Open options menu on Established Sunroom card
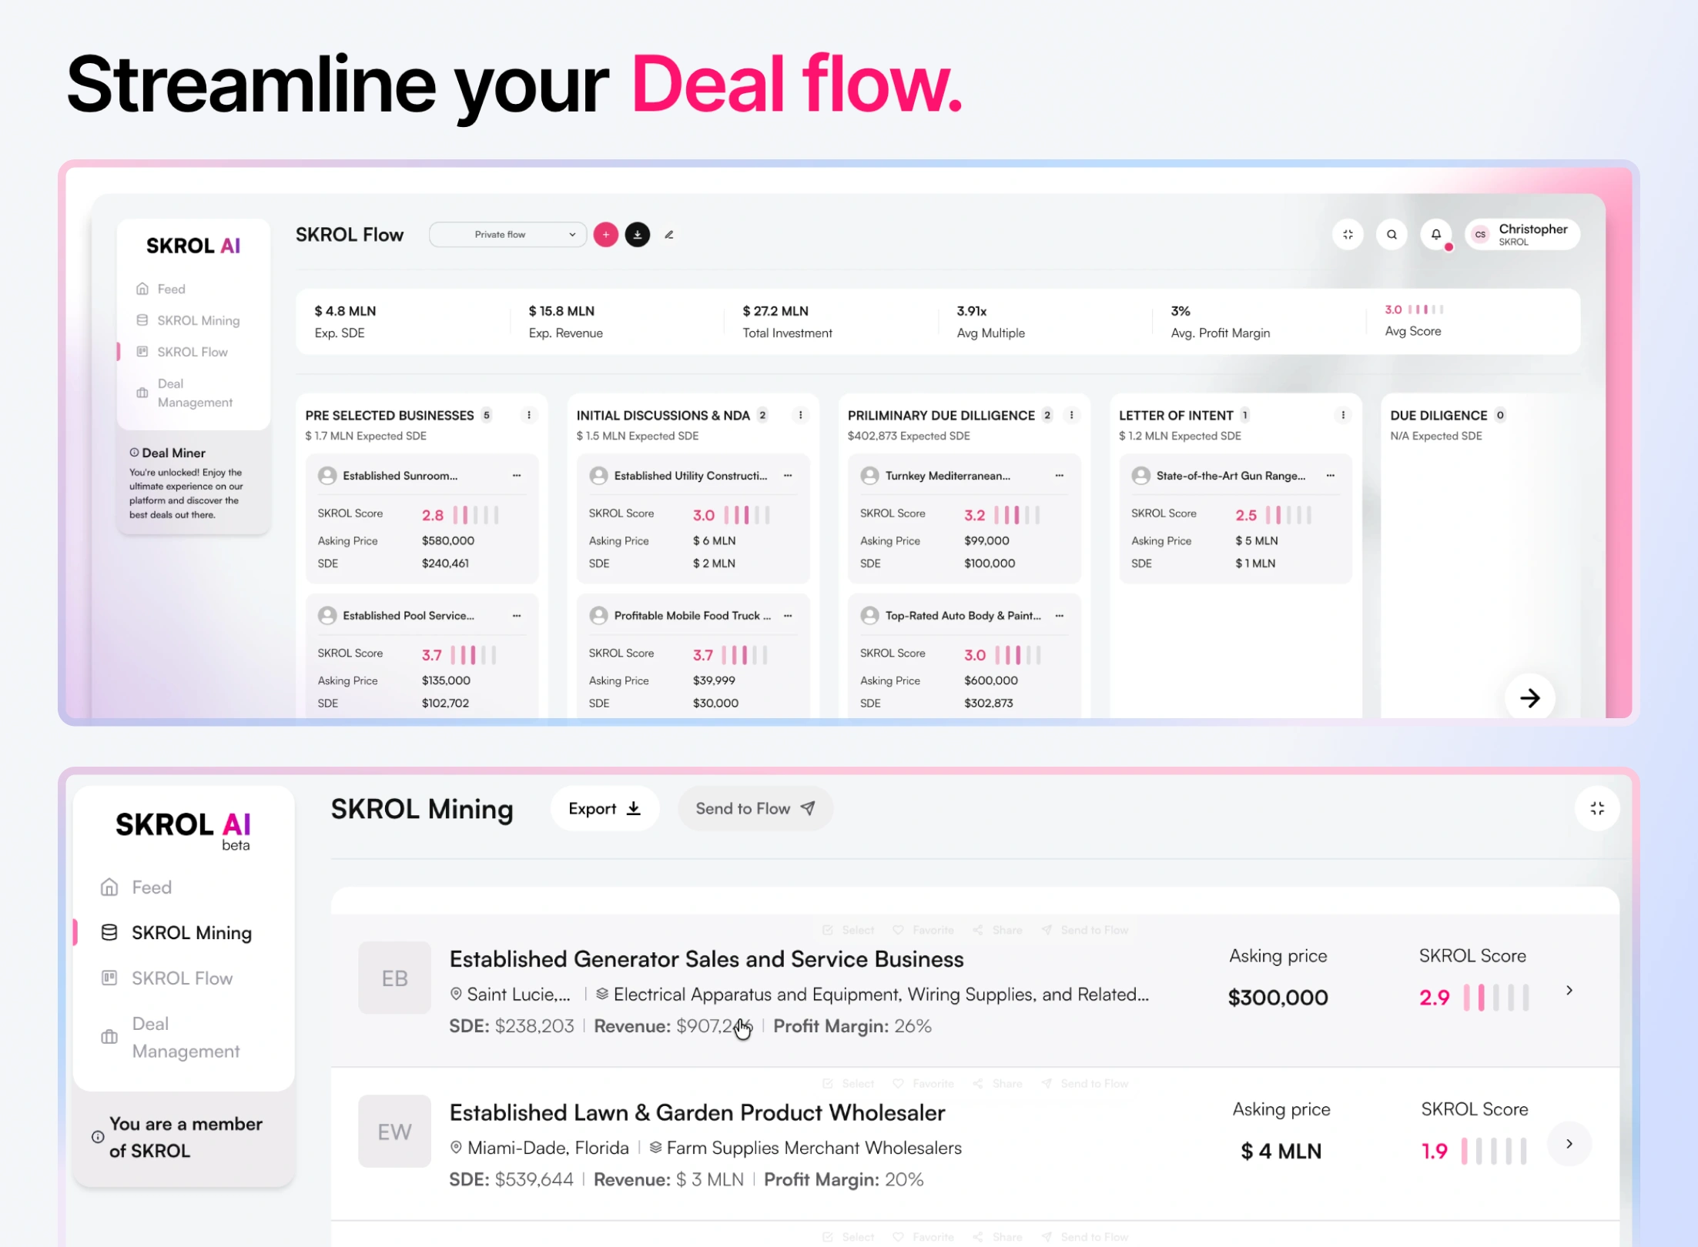The image size is (1698, 1247). click(x=517, y=476)
